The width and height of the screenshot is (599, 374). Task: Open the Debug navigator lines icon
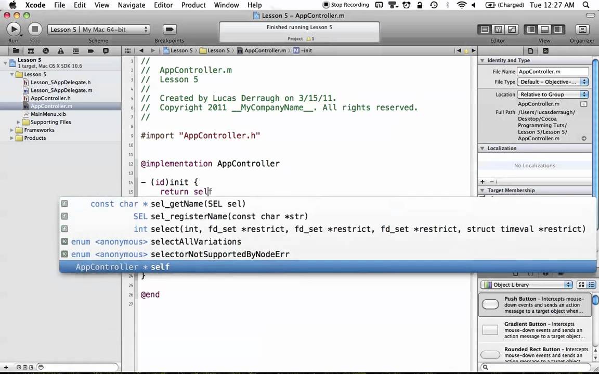coord(75,51)
